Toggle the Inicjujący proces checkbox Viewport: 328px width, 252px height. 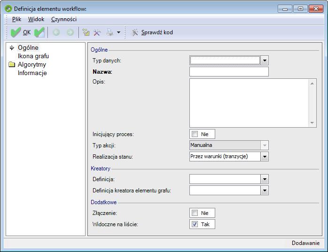(195, 134)
